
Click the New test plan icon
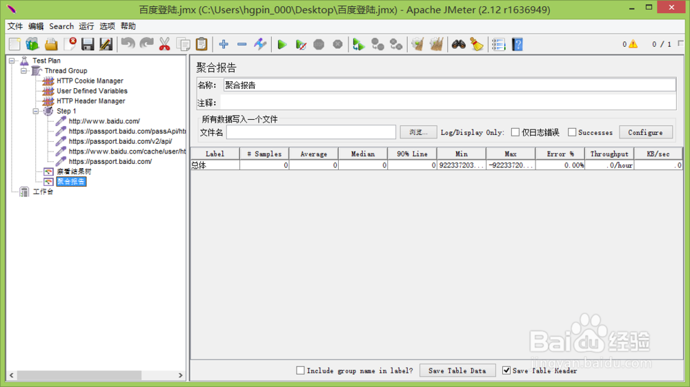14,44
